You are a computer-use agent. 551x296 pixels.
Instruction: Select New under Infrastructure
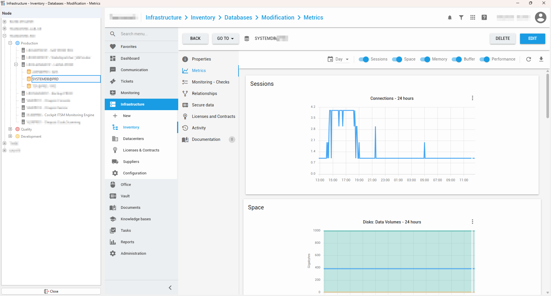pos(141,116)
